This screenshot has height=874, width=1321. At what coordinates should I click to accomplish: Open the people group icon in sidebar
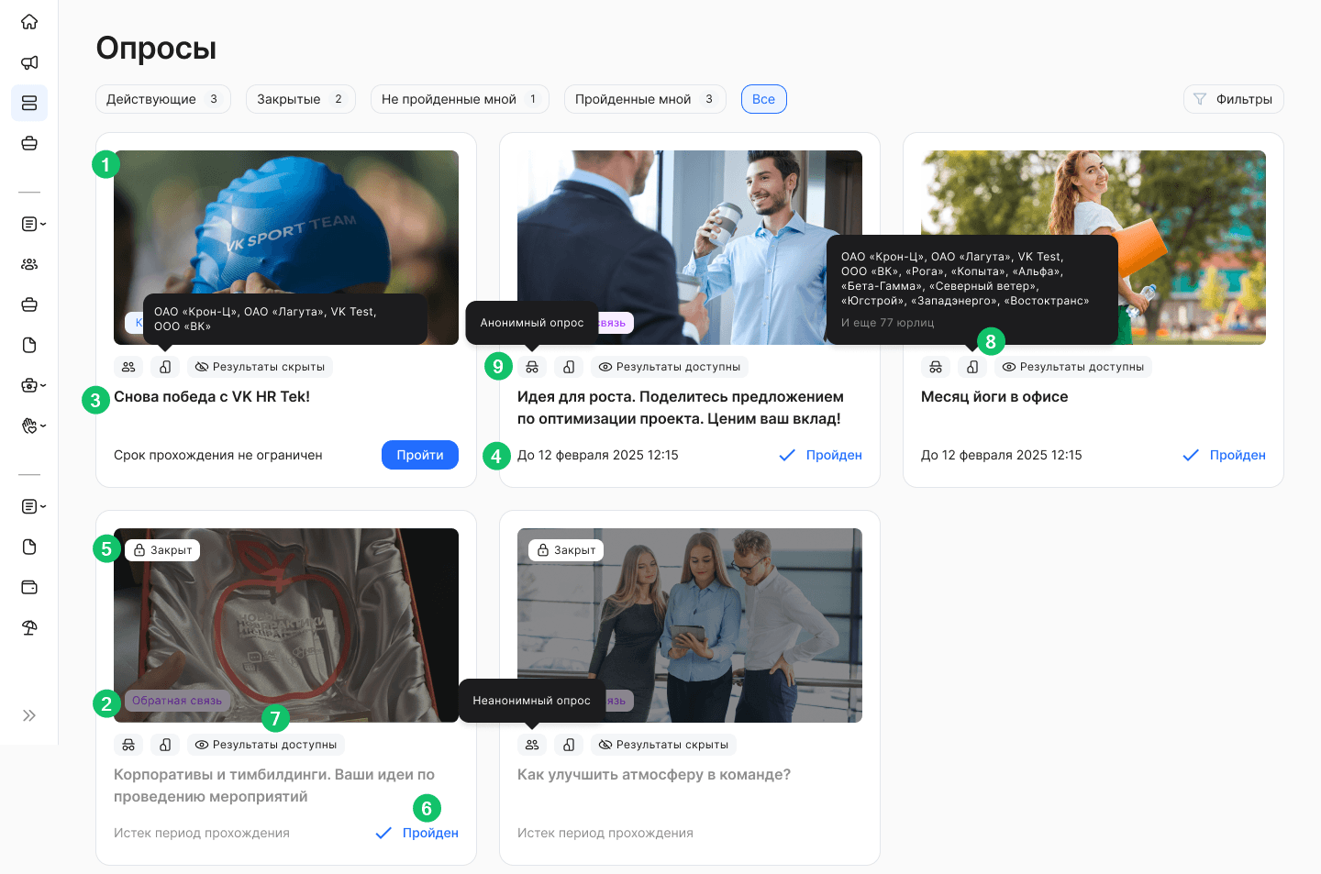click(29, 264)
